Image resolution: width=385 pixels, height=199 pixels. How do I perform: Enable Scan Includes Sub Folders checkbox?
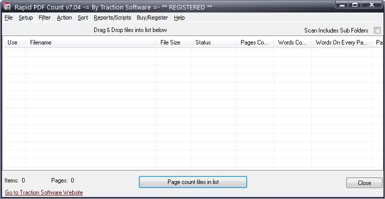point(377,30)
